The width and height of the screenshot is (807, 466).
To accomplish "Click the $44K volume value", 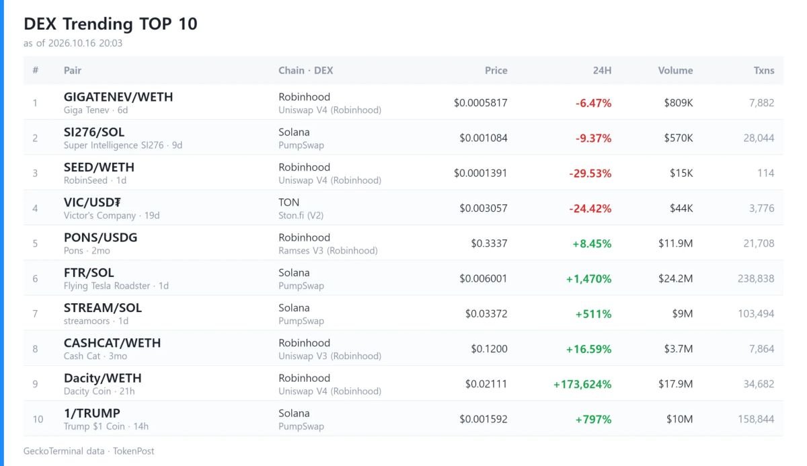I will tap(681, 208).
